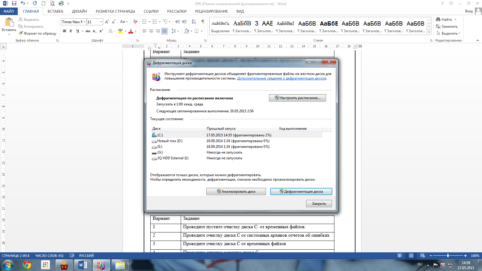Viewport: 482px width, 271px height.
Task: Select Новый том (D:) row
Action: coord(236,141)
